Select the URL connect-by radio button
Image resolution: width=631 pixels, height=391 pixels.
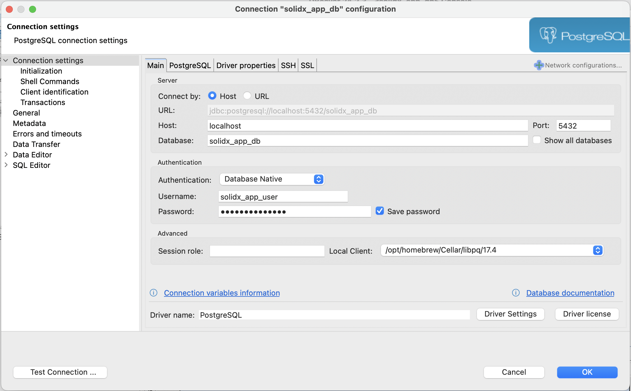pos(247,96)
